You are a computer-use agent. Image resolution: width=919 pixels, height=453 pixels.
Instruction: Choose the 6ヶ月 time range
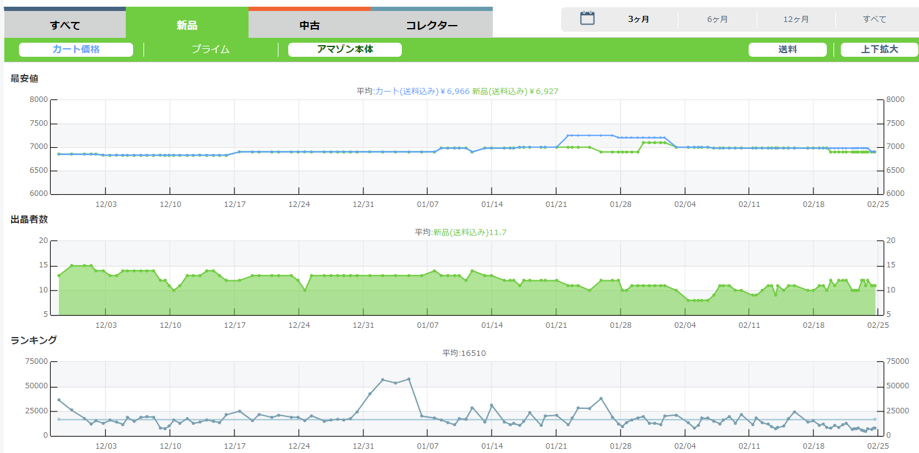(x=717, y=20)
